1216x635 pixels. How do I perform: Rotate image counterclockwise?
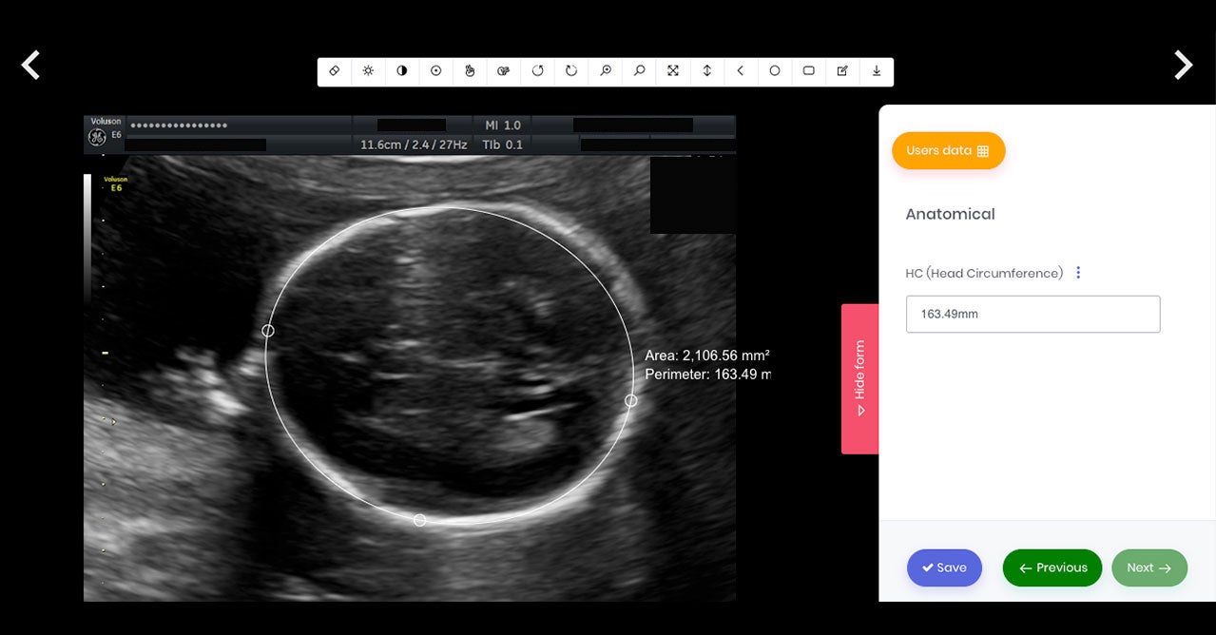tap(537, 71)
